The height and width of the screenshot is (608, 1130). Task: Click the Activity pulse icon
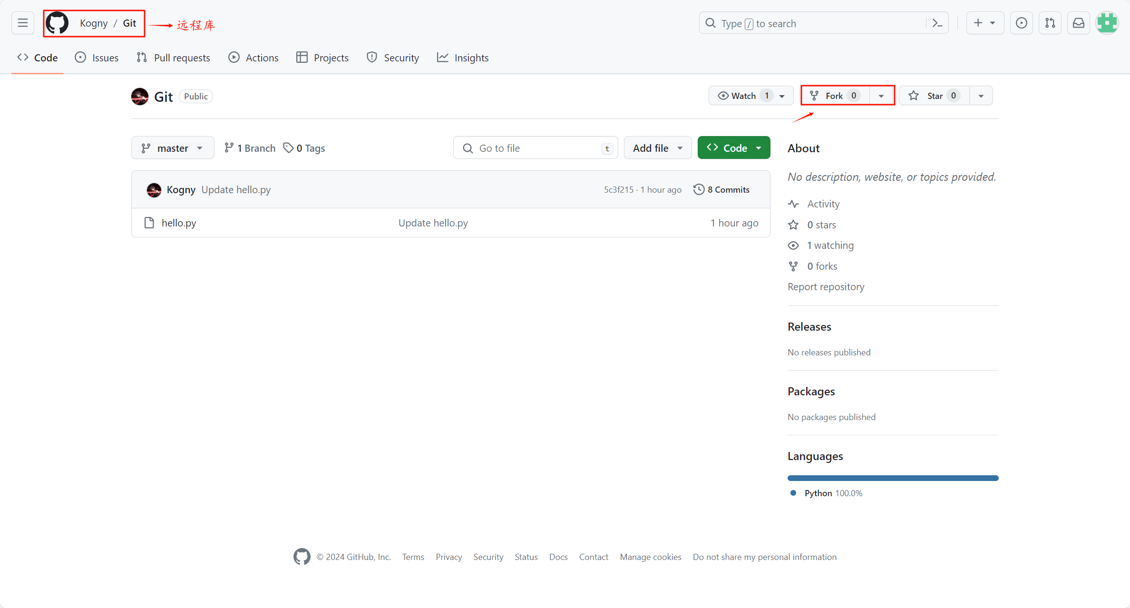click(793, 204)
